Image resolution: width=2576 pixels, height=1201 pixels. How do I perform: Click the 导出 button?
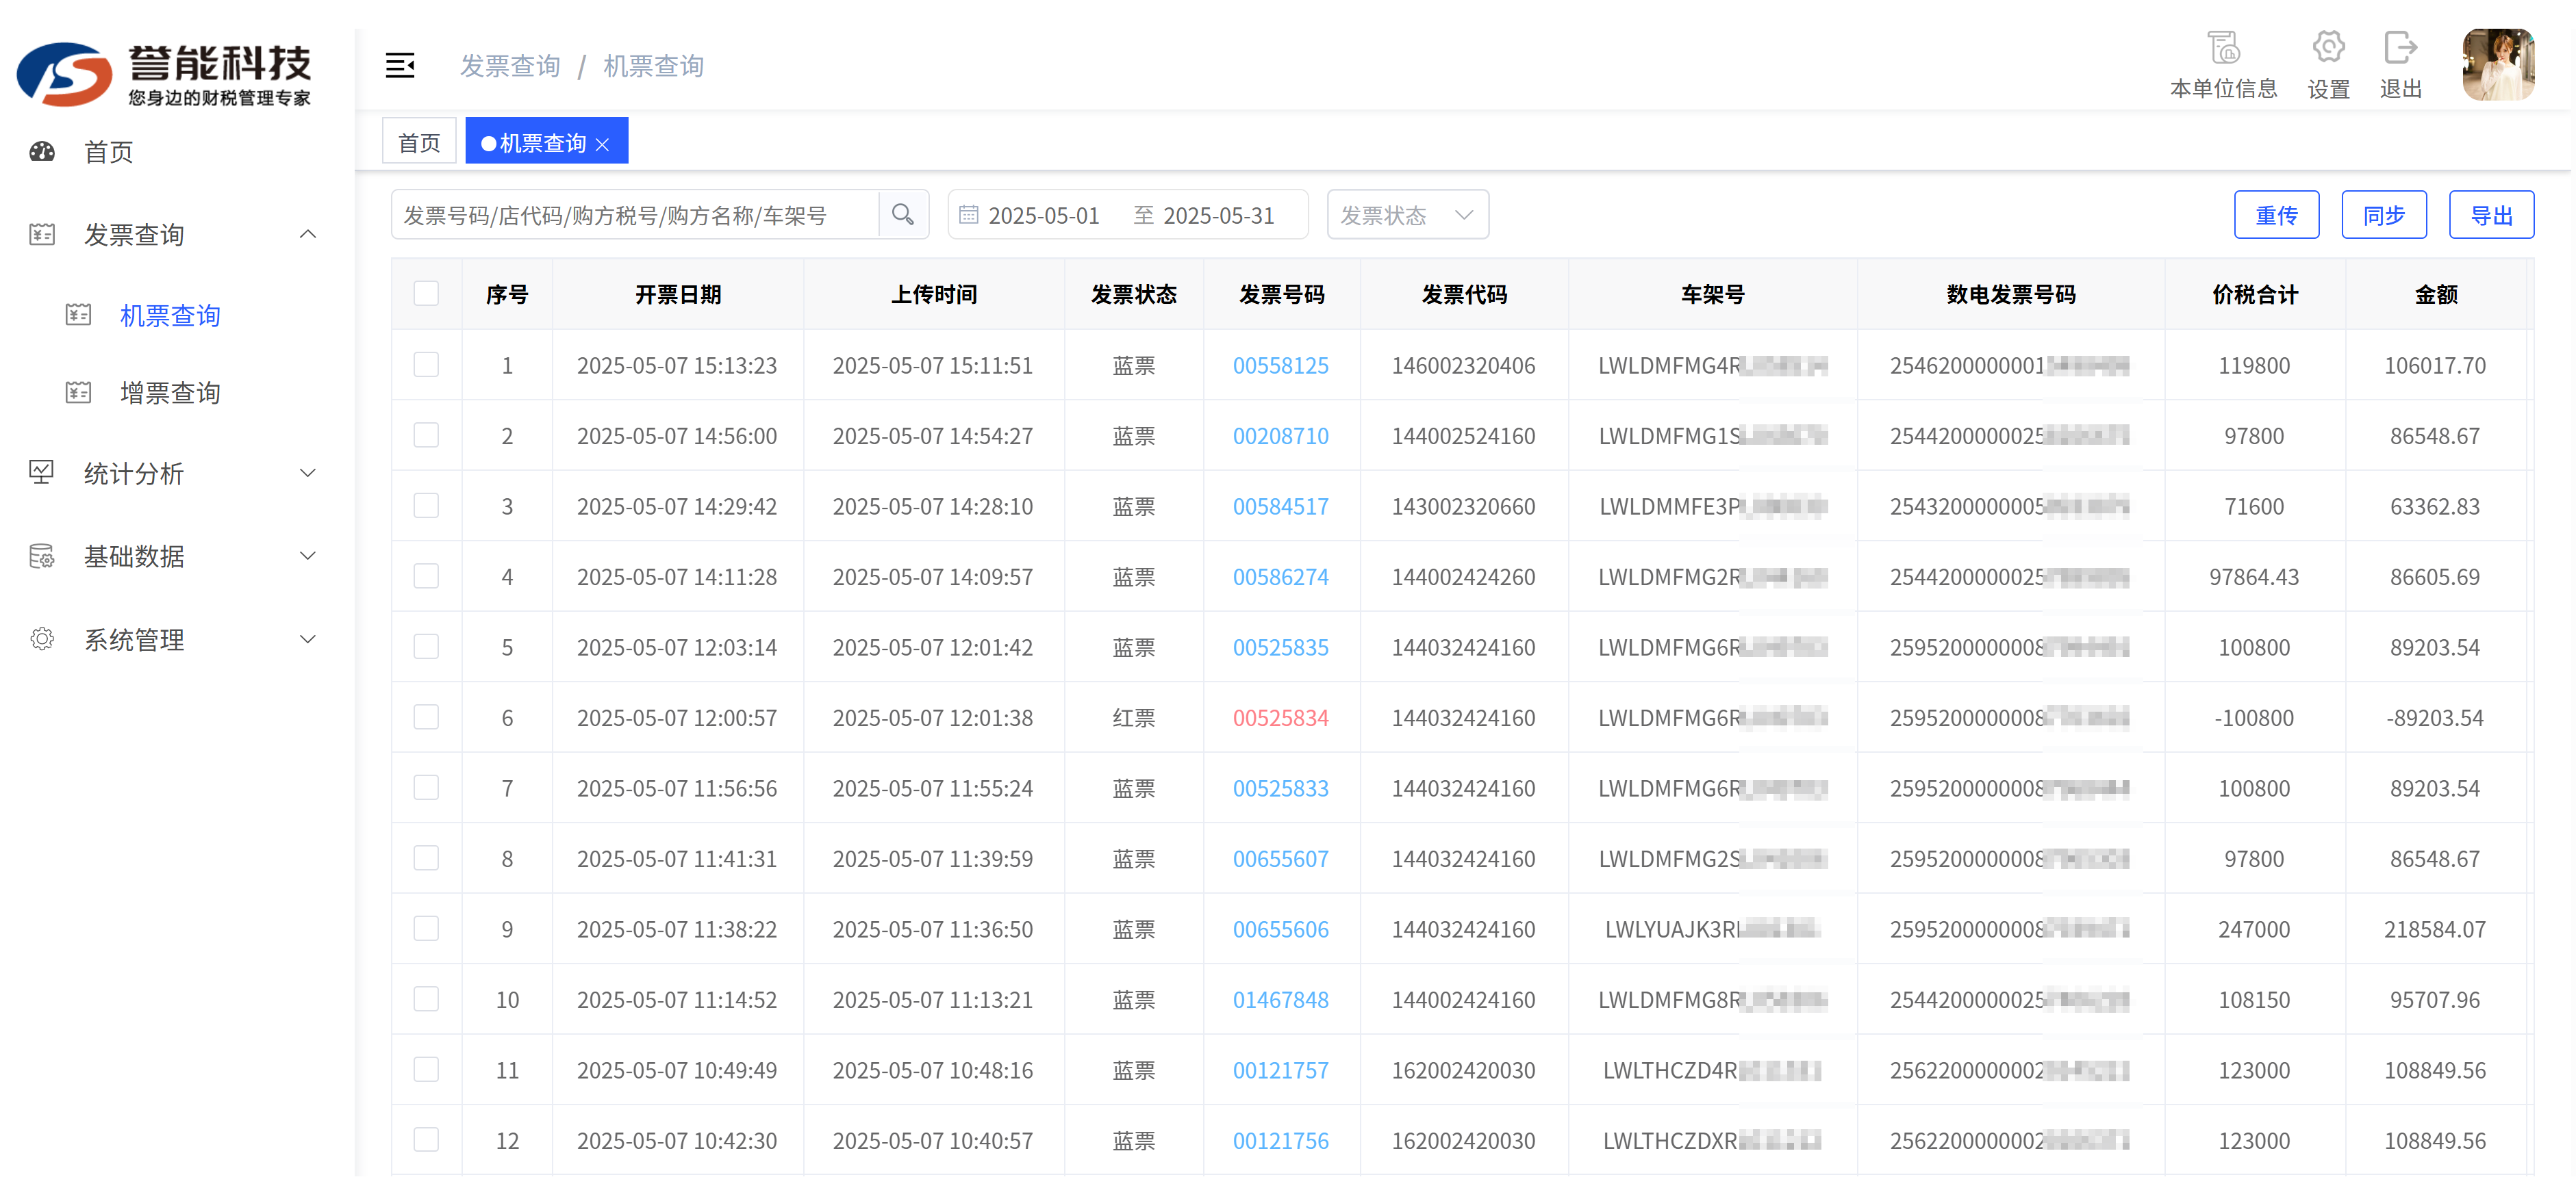tap(2491, 215)
